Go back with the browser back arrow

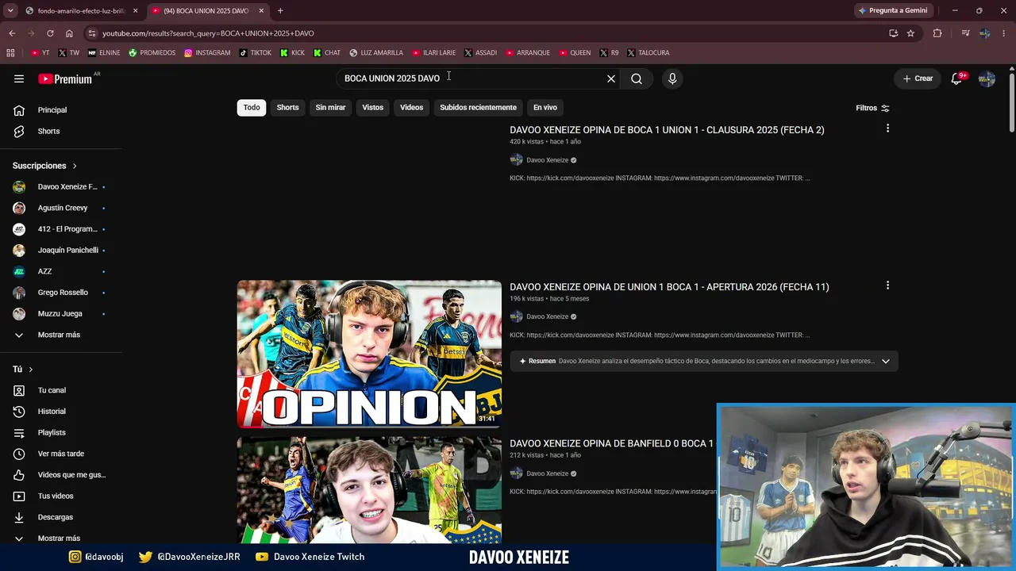(12, 33)
